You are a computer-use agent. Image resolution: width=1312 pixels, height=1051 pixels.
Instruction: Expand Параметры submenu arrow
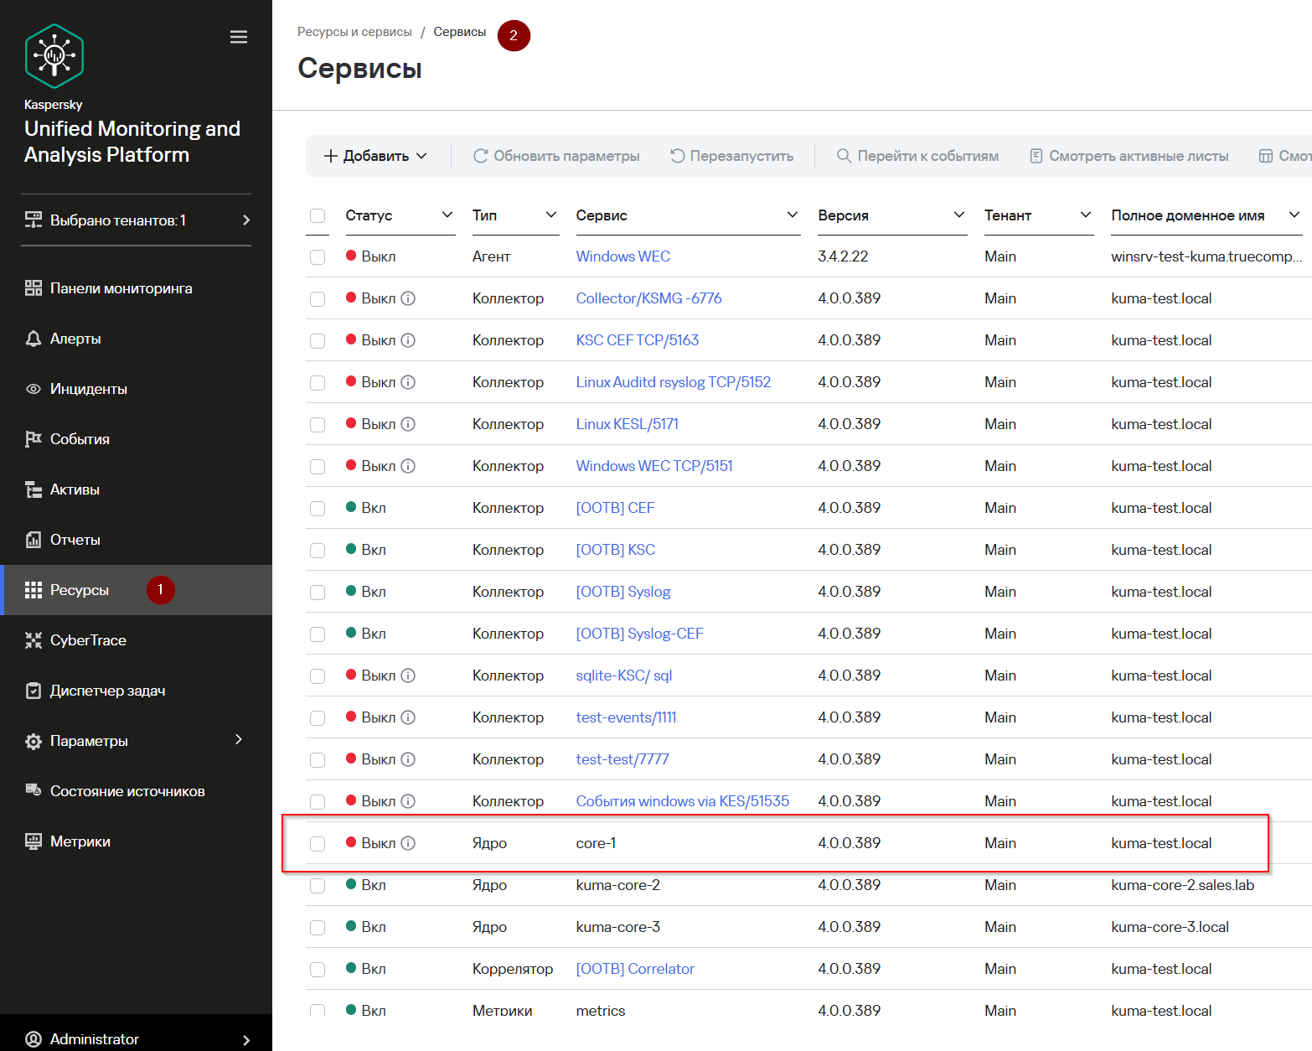(239, 739)
